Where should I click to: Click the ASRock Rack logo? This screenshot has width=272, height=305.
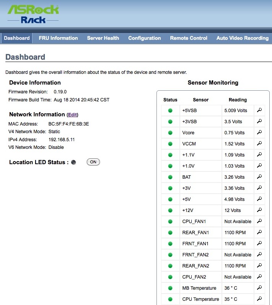[x=33, y=14]
